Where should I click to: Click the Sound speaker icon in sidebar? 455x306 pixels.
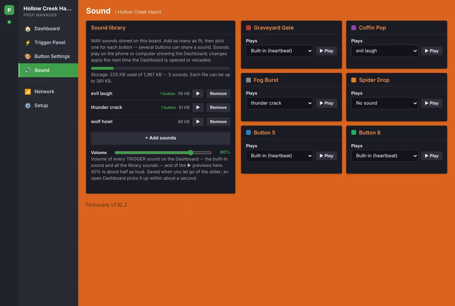[28, 70]
